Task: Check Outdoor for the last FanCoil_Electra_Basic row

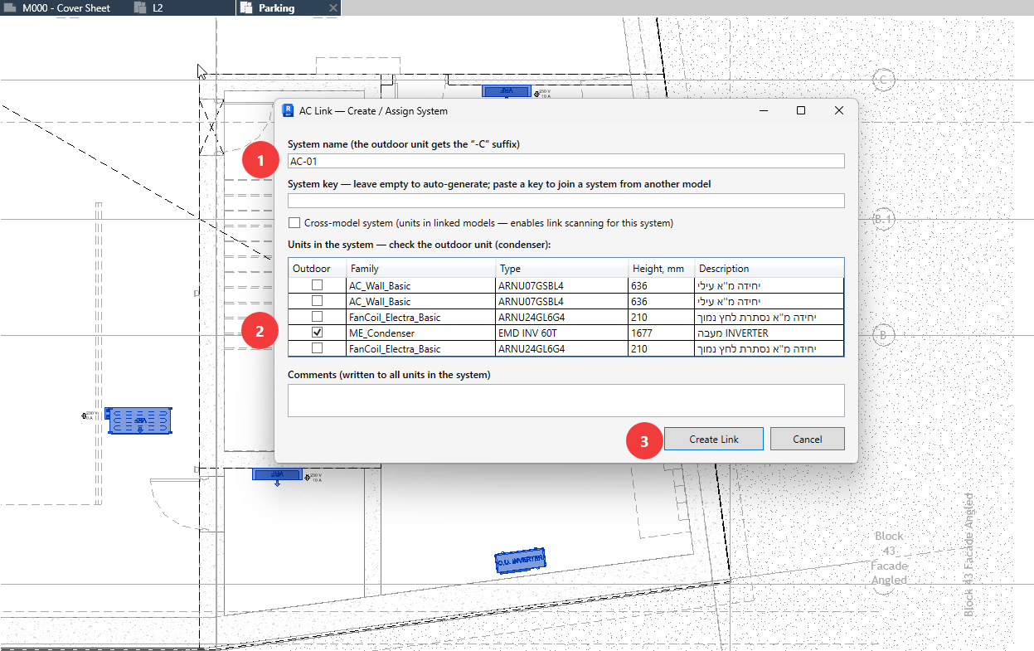Action: click(x=317, y=348)
